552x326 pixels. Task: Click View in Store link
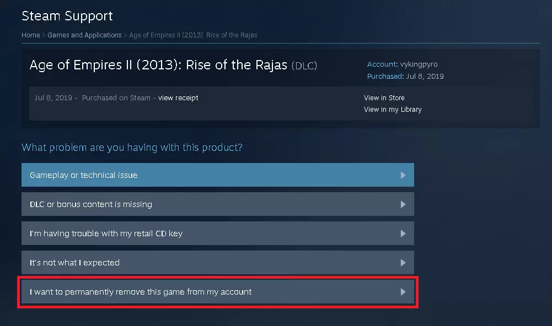[x=384, y=98]
